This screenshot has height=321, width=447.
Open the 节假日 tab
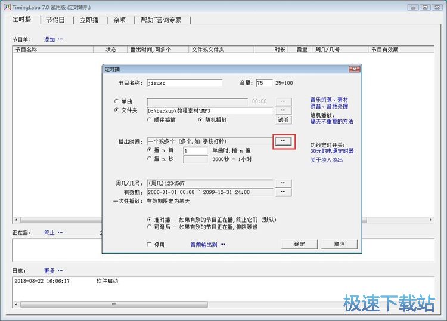pos(55,20)
